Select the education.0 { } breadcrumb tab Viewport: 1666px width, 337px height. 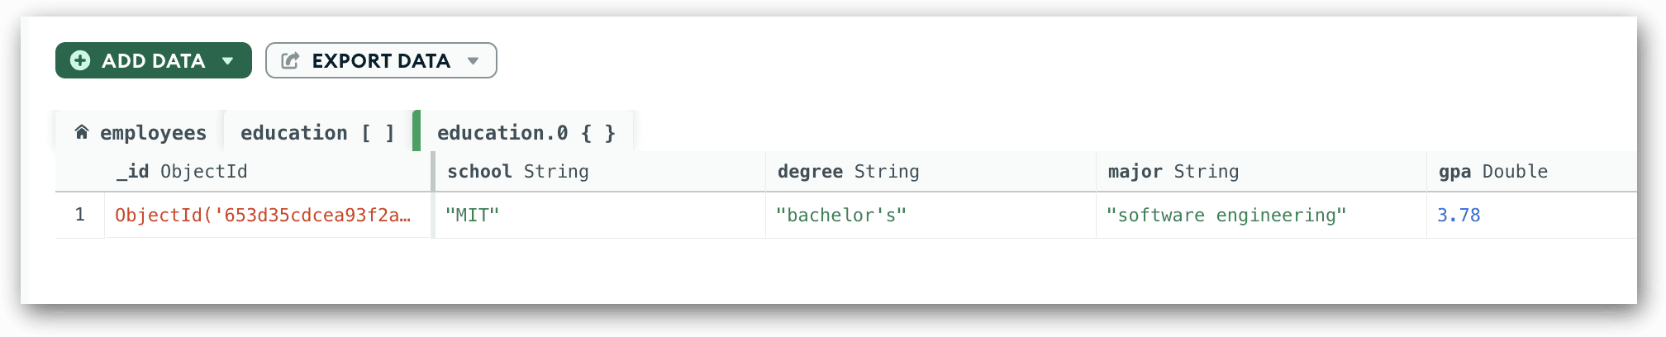pyautogui.click(x=526, y=132)
